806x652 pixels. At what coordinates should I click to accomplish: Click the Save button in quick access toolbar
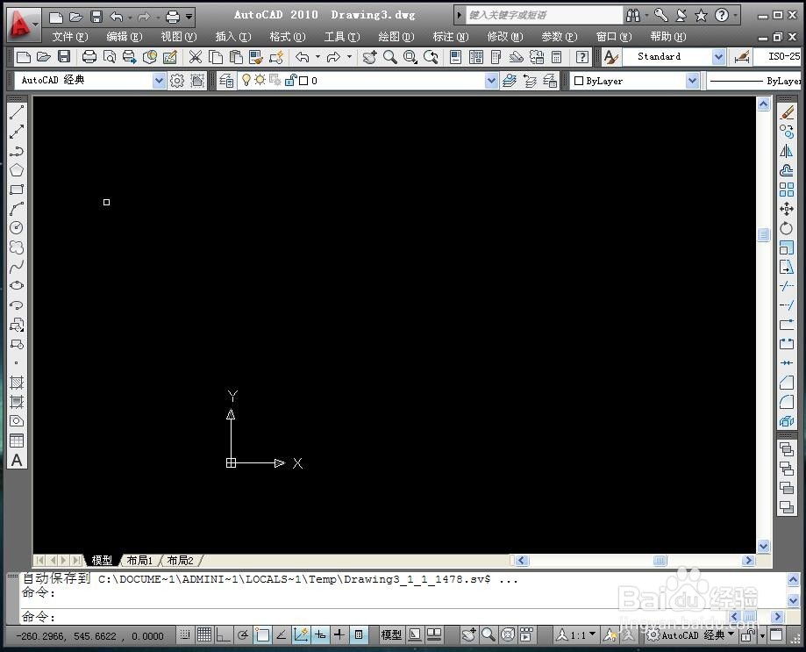pos(96,17)
